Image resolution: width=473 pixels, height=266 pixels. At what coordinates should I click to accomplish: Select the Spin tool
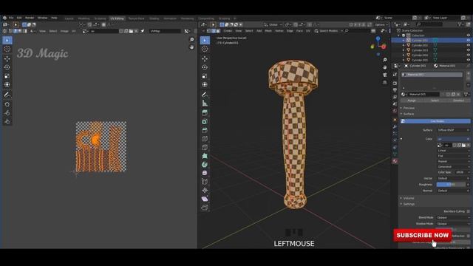tap(205, 164)
